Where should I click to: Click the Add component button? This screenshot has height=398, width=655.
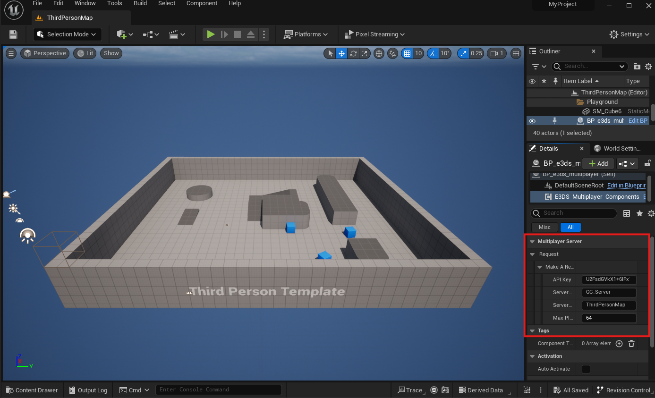tap(598, 163)
